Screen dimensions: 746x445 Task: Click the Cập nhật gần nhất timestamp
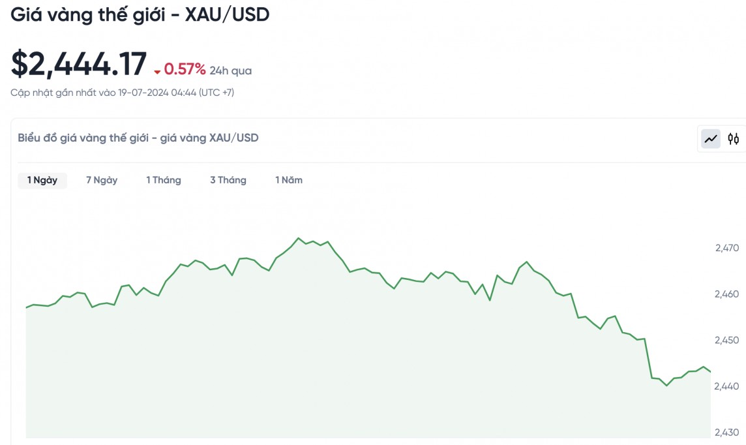coord(123,93)
